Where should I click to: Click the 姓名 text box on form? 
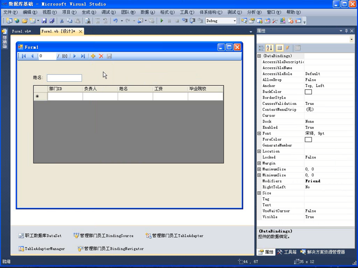64,78
